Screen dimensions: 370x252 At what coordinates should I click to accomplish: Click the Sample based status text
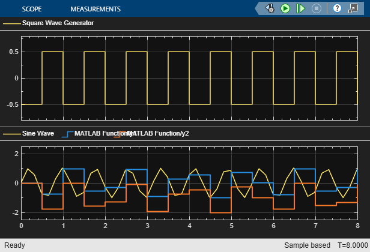[x=307, y=245]
